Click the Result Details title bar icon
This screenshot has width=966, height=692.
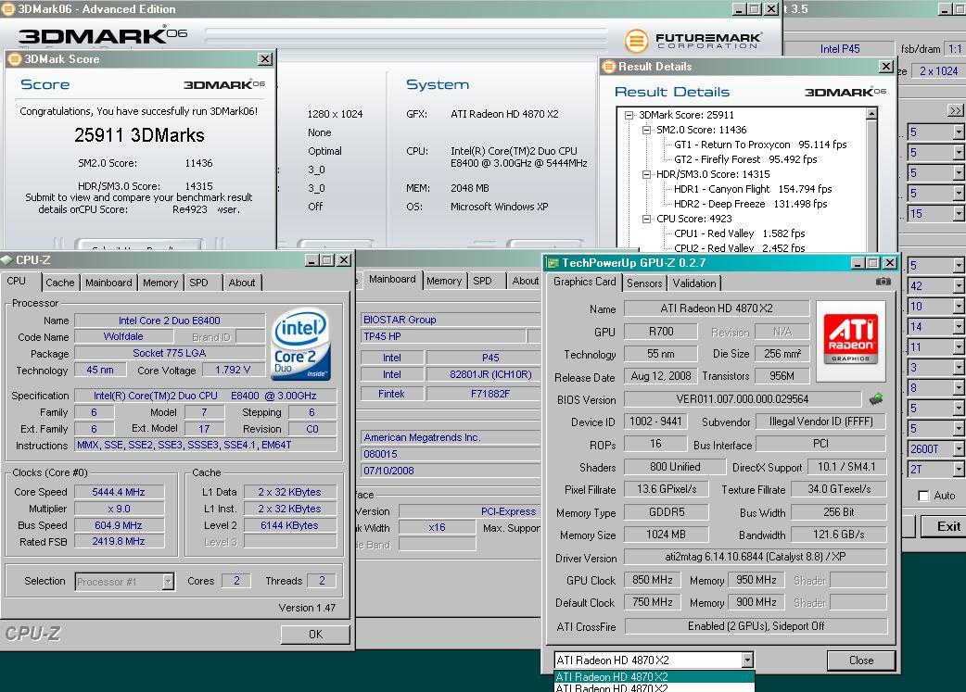pyautogui.click(x=609, y=67)
